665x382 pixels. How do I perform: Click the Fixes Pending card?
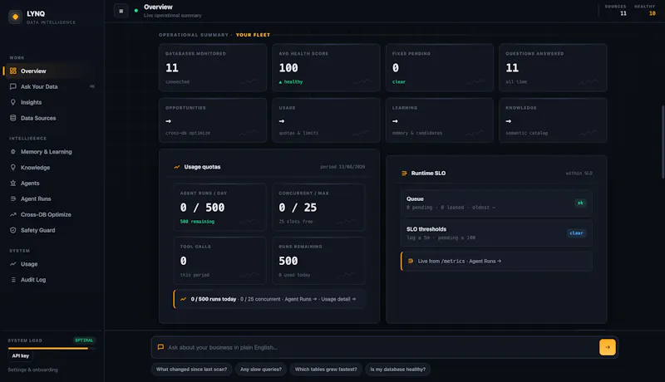click(x=440, y=68)
